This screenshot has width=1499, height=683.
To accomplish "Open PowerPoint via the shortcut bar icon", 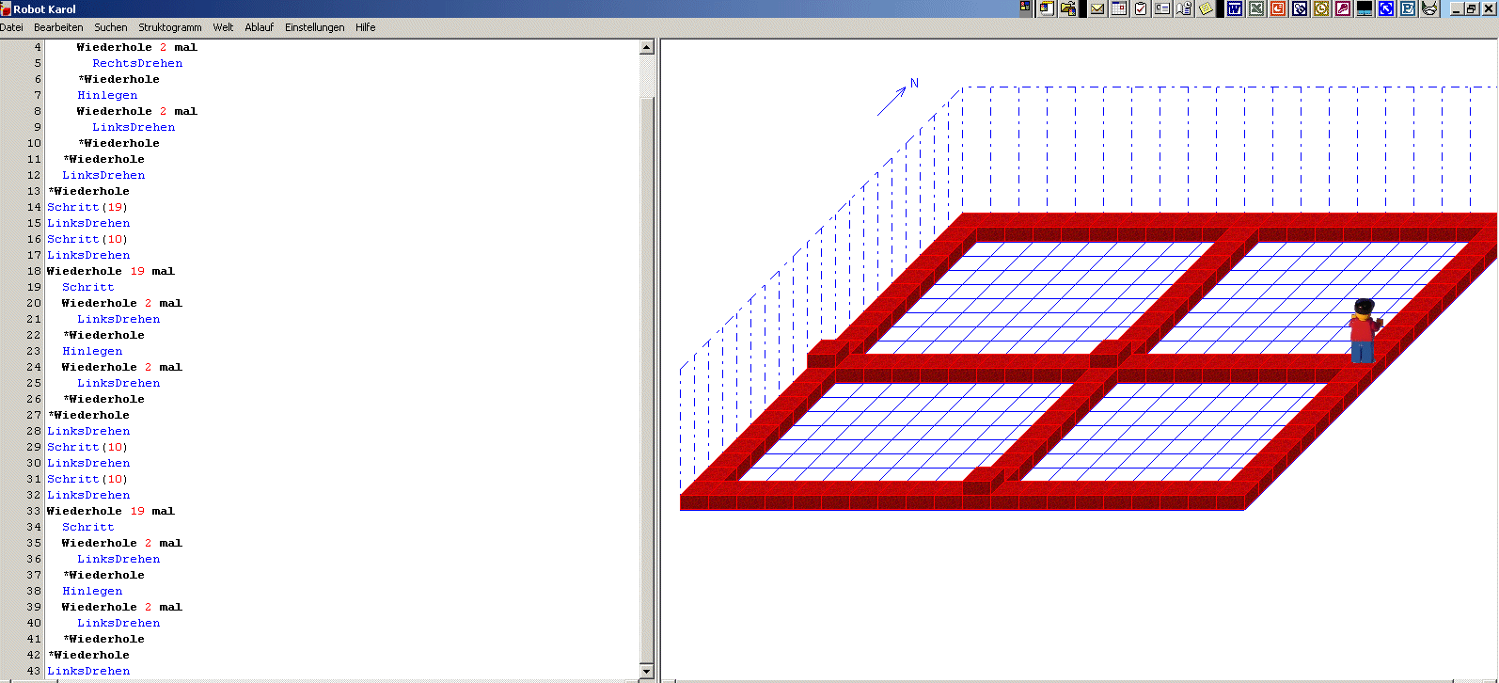I will point(1278,9).
